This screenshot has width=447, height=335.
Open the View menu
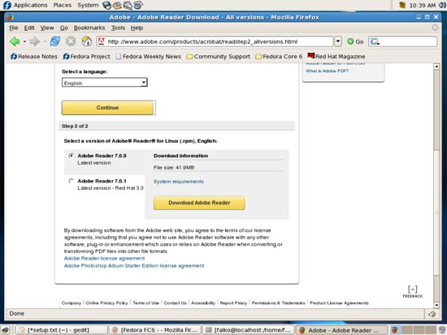coord(47,28)
